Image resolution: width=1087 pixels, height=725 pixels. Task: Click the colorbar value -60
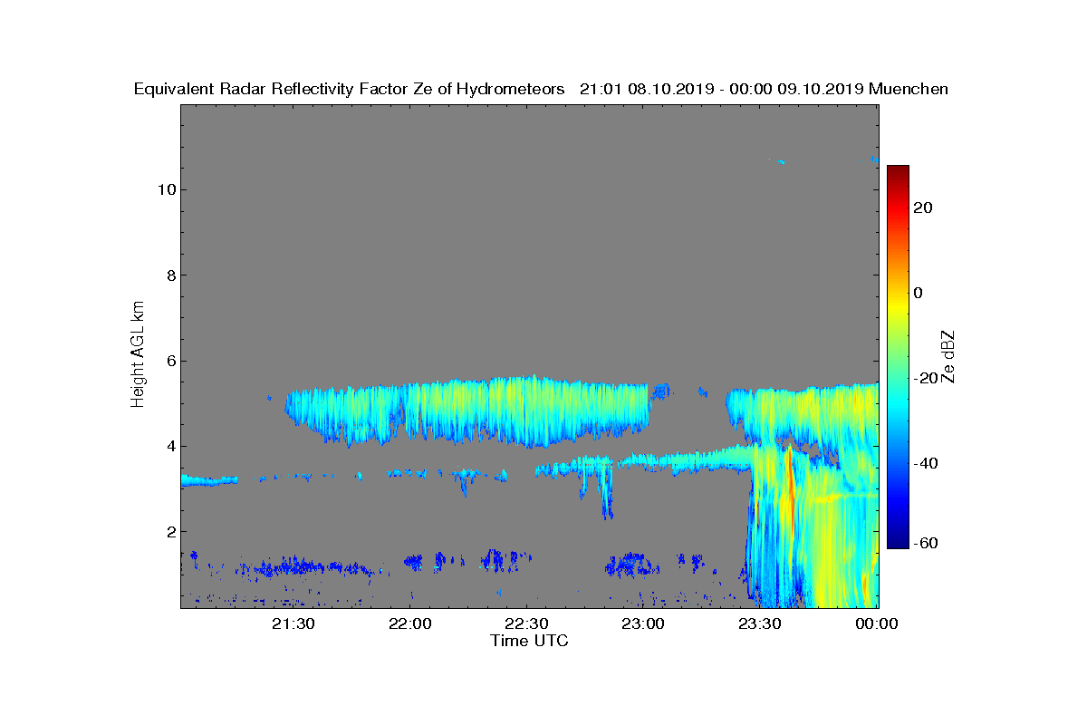[x=924, y=543]
